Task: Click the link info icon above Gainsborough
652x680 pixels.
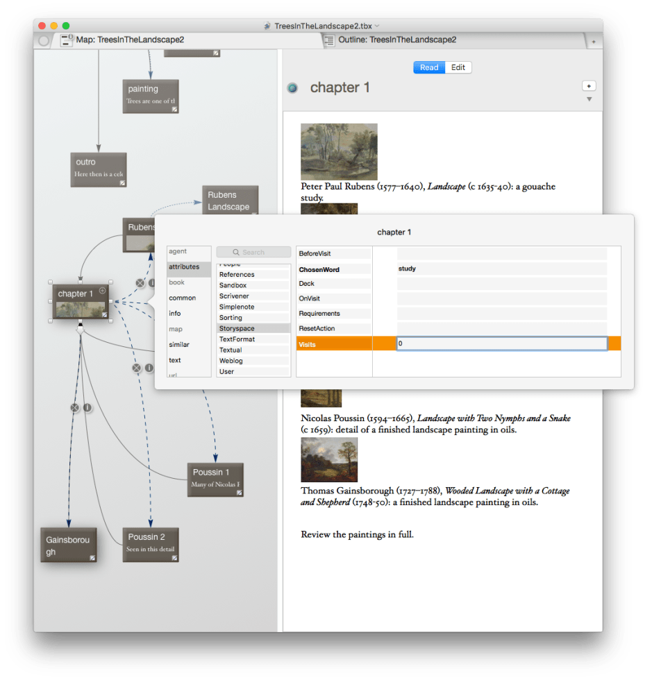Action: pyautogui.click(x=87, y=408)
